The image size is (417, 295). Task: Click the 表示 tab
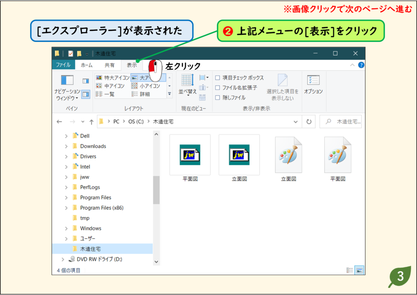132,65
